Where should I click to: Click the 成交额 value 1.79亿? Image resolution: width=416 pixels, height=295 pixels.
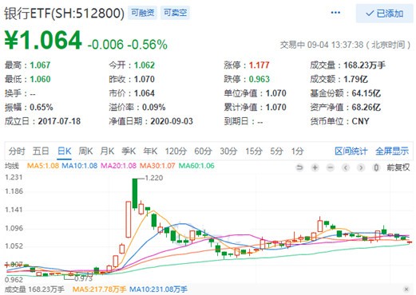[355, 79]
